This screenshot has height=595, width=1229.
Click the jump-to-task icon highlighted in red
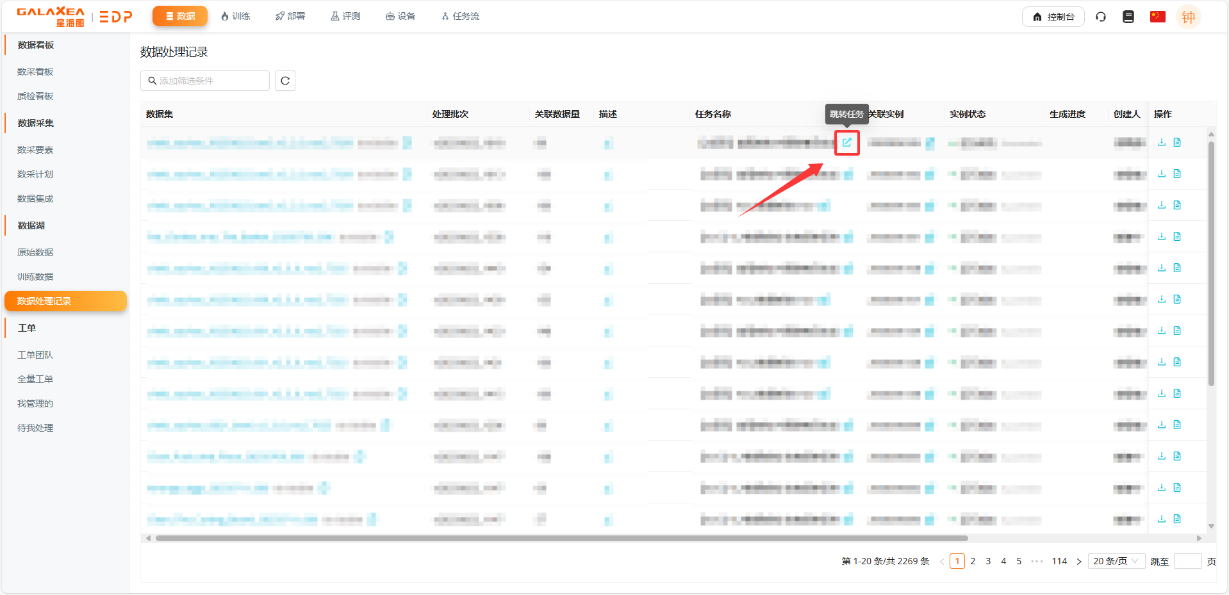846,142
